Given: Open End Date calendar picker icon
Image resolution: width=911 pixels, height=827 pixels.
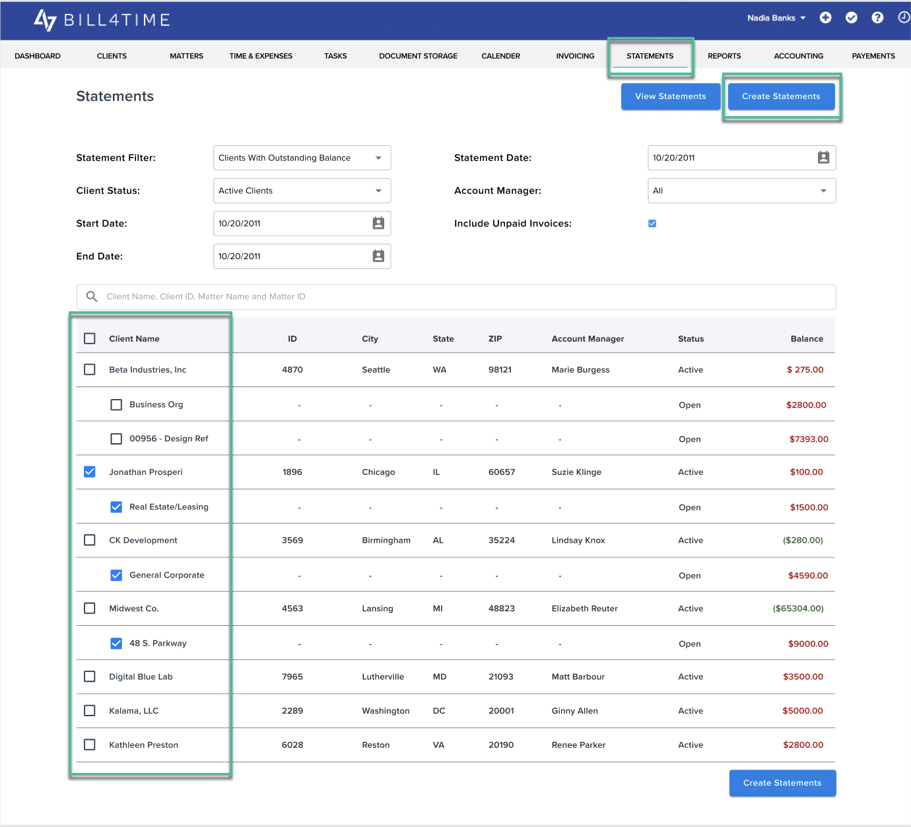Looking at the screenshot, I should coord(378,257).
